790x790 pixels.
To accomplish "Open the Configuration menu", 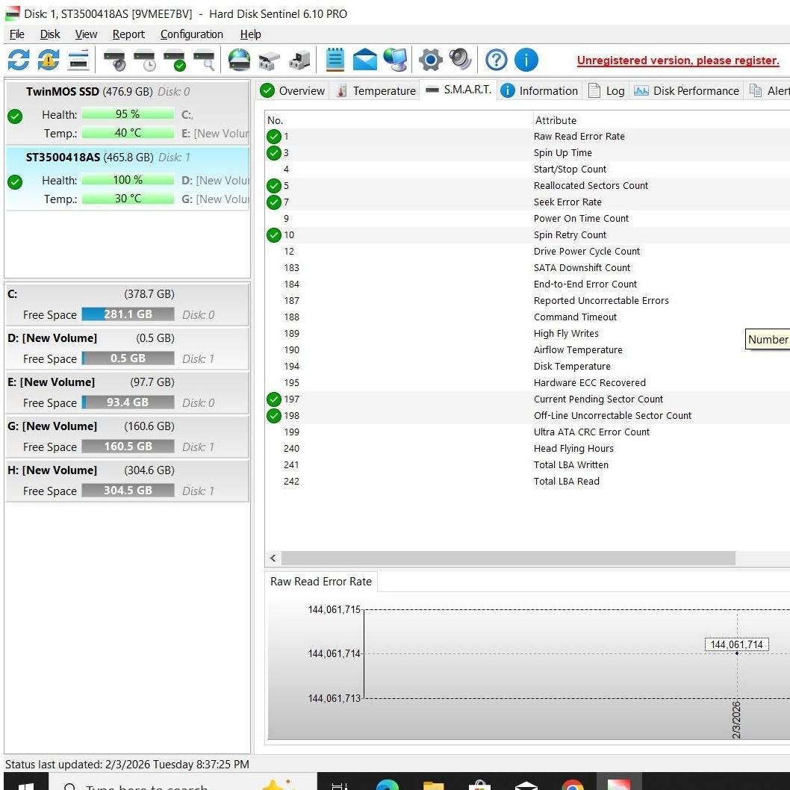I will [x=191, y=34].
